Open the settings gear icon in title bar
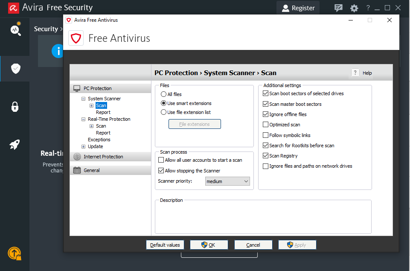410x271 pixels. point(354,8)
